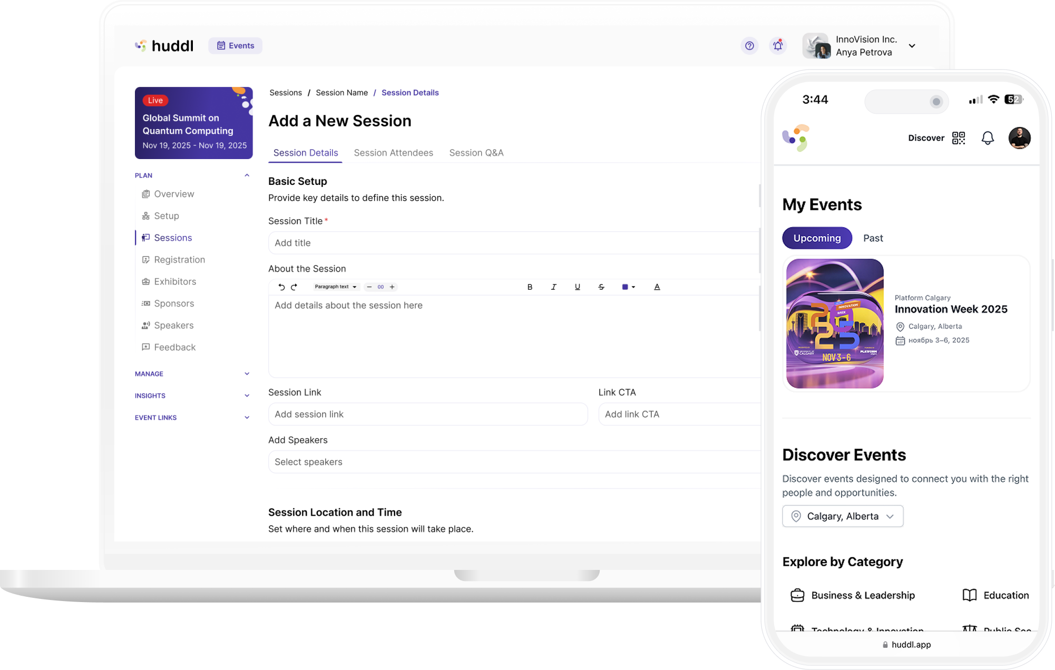Open the notifications bell on the dashboard
Image resolution: width=1055 pixels, height=670 pixels.
[778, 46]
